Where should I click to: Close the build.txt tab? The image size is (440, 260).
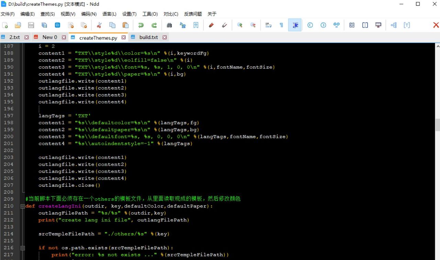164,37
